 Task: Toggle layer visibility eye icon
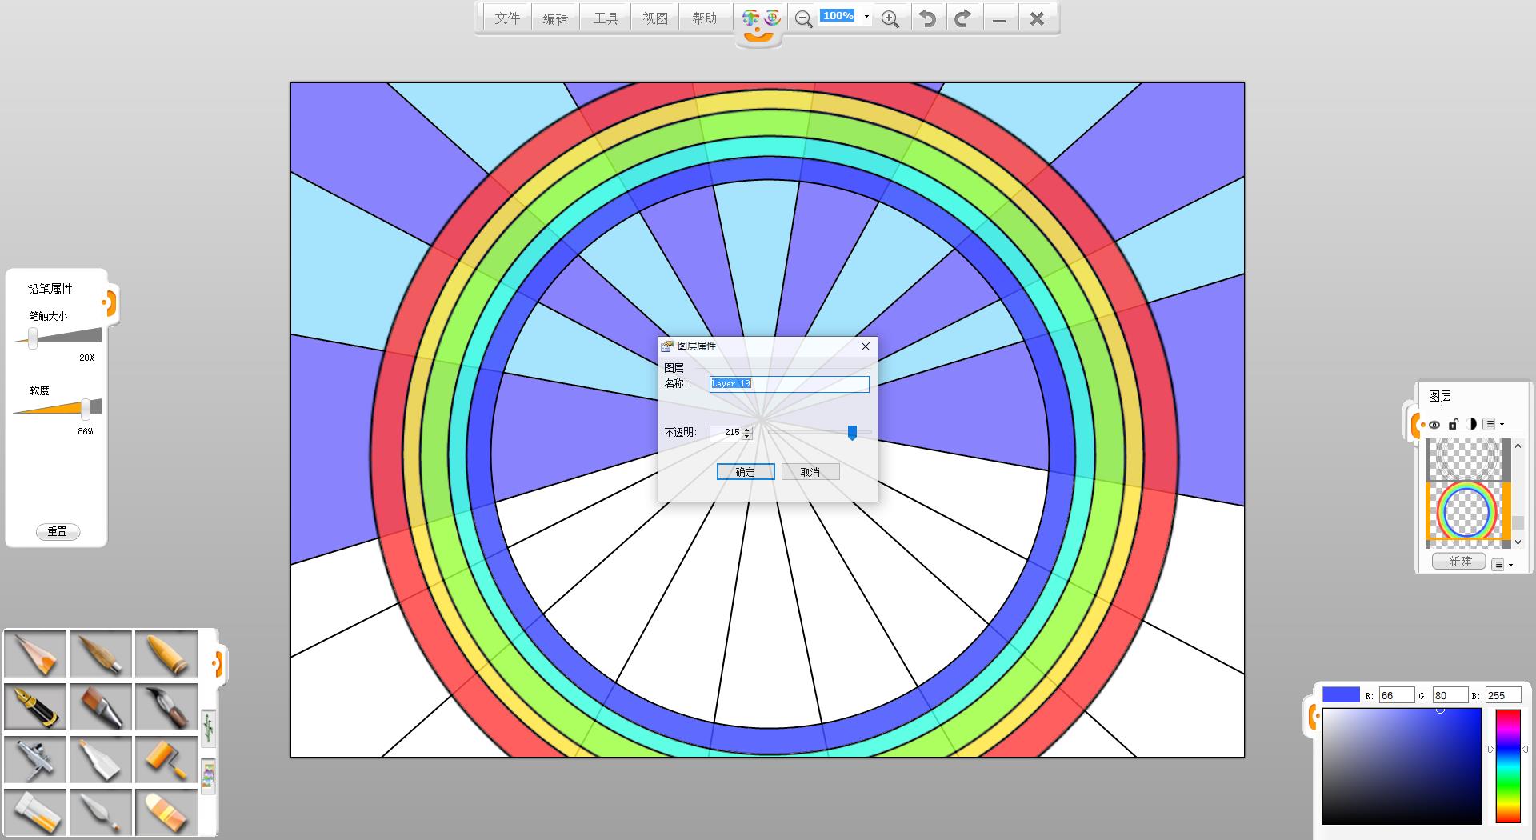(1434, 425)
